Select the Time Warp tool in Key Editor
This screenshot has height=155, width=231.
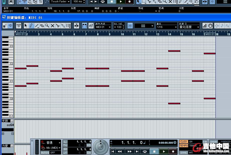[68, 26]
